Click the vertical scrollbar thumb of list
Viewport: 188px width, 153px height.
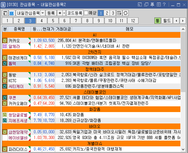pyautogui.click(x=183, y=62)
